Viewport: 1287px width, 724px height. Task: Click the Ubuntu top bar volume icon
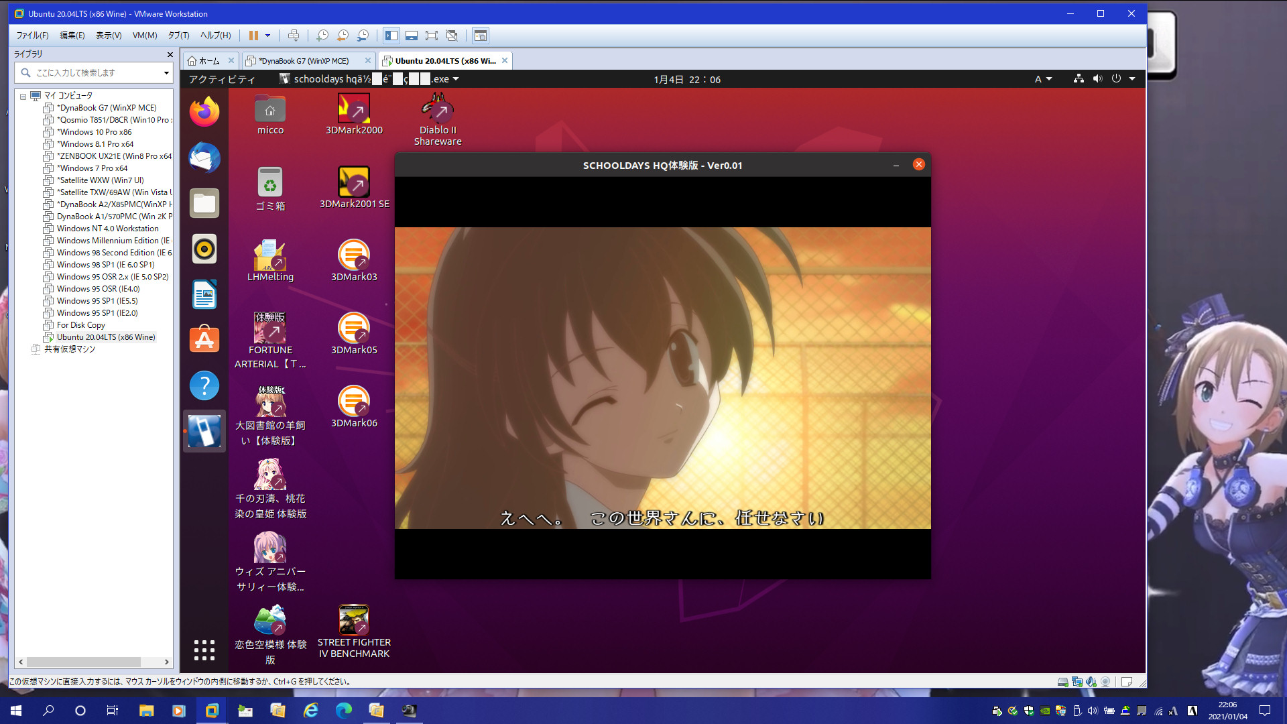[x=1097, y=78]
